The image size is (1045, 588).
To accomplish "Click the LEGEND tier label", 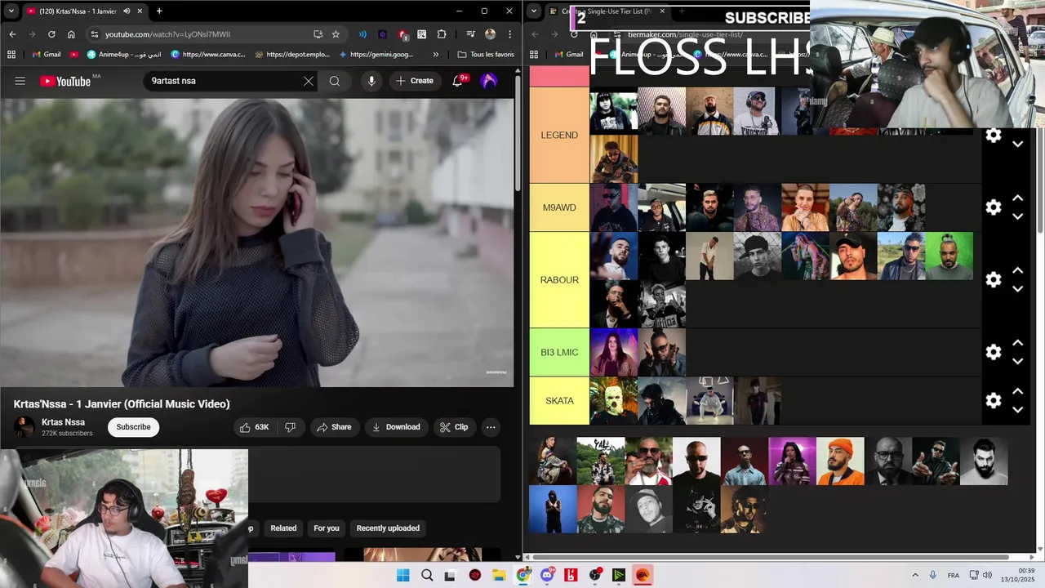I will coord(559,136).
